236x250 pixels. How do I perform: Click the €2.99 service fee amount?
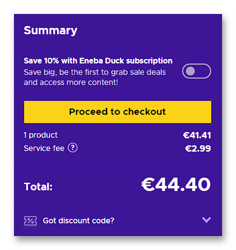pos(198,148)
